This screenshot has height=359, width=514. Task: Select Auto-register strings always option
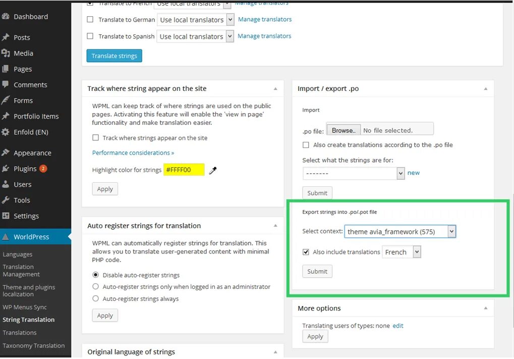[96, 299]
